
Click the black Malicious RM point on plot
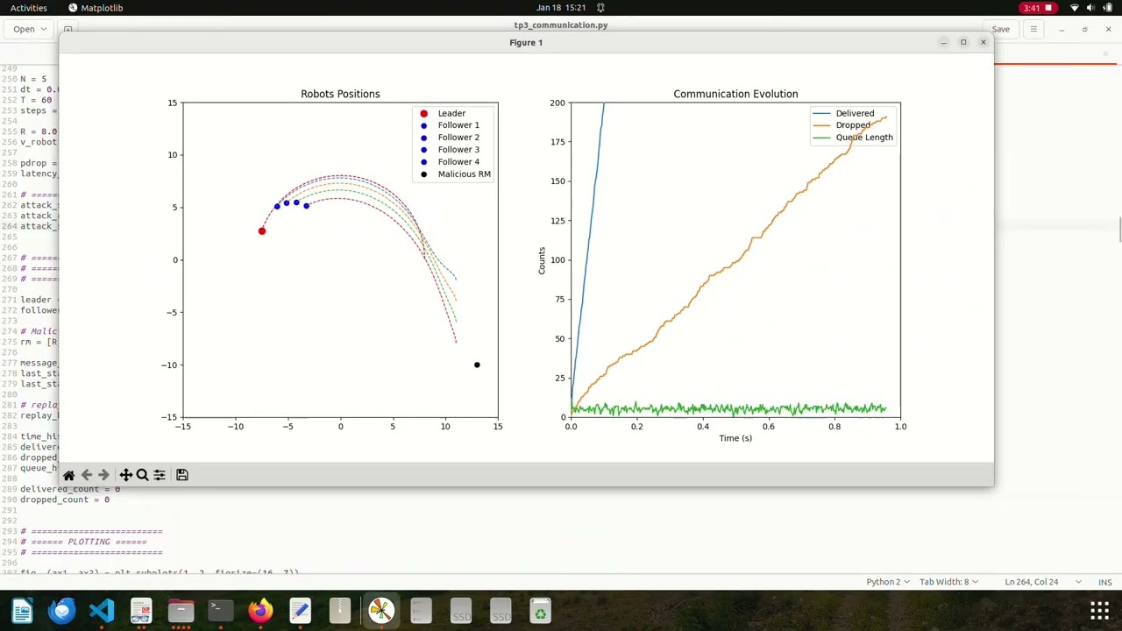[x=477, y=365]
